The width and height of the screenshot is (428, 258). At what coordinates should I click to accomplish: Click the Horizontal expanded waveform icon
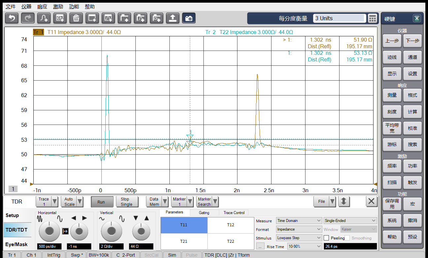pyautogui.click(x=59, y=219)
